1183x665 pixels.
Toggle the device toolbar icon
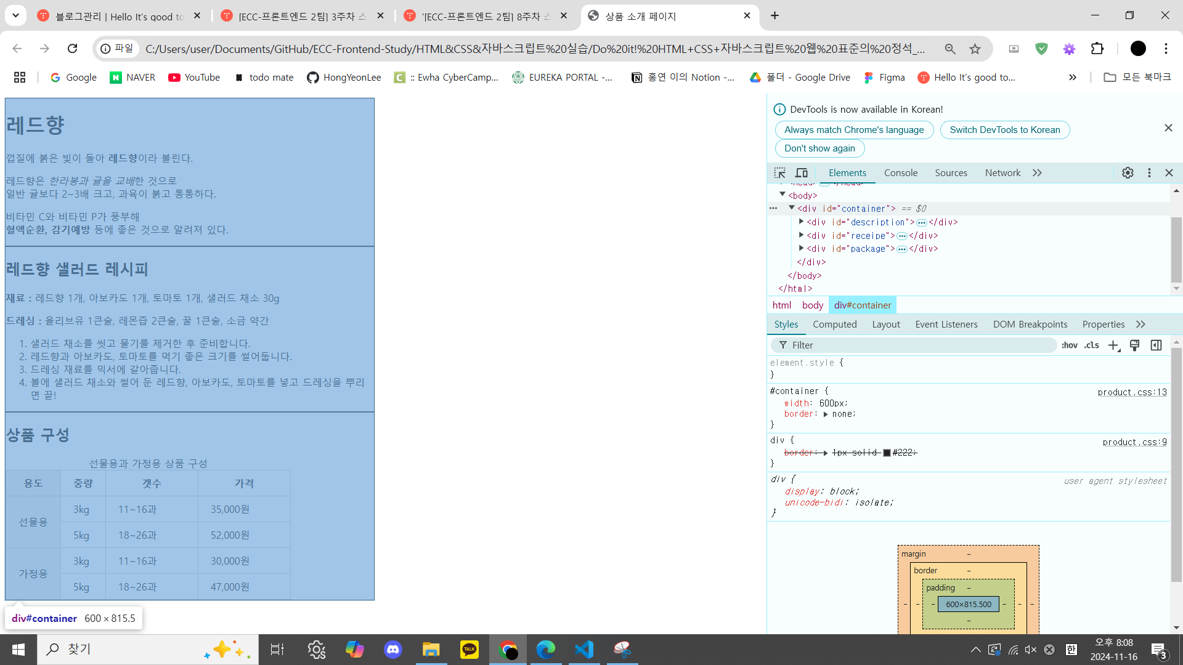click(802, 173)
